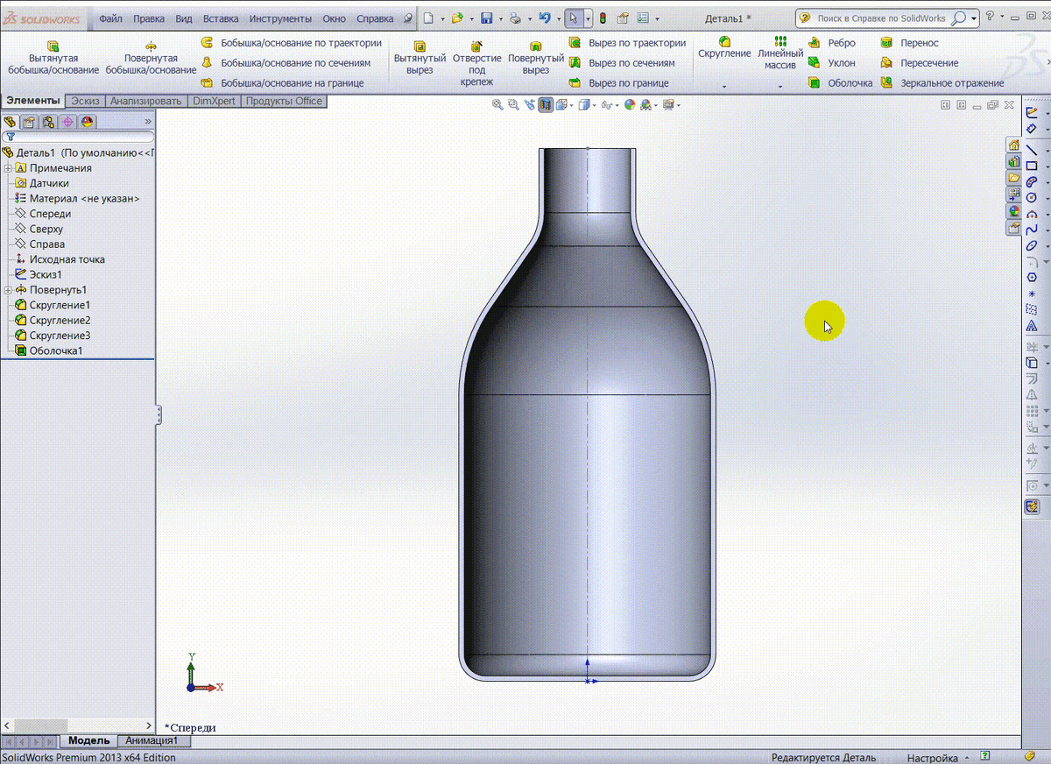Click the Вытянутый вырез tool
1051x764 pixels.
click(420, 57)
